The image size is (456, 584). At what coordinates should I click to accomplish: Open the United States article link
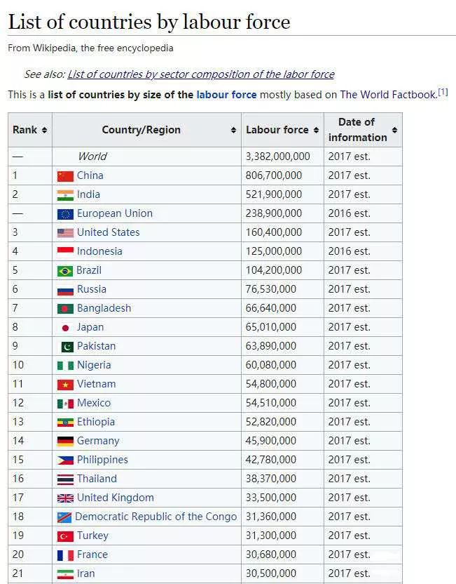(108, 232)
